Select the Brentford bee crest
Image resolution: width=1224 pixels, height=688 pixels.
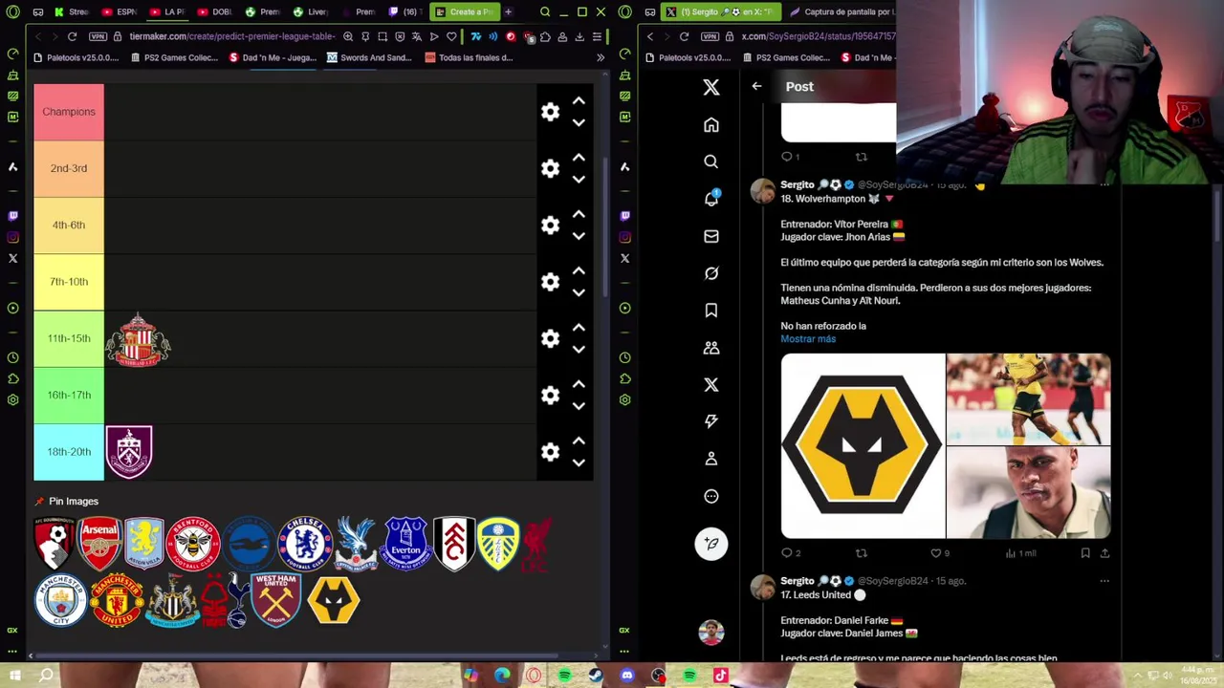(193, 544)
